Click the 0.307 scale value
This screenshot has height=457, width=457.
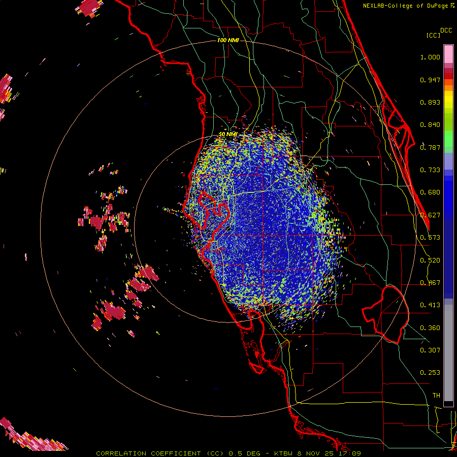430,350
